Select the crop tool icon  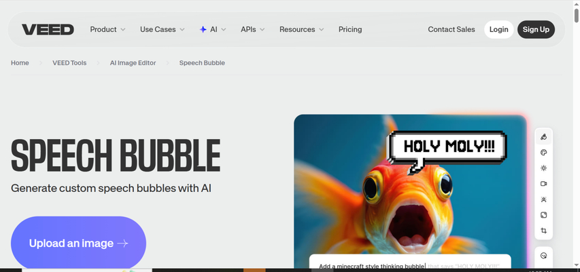click(x=543, y=231)
